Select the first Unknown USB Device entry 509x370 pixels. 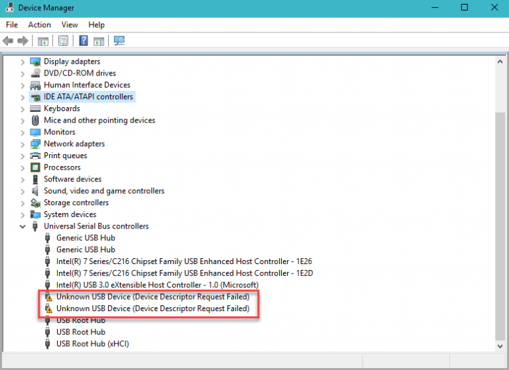(153, 297)
